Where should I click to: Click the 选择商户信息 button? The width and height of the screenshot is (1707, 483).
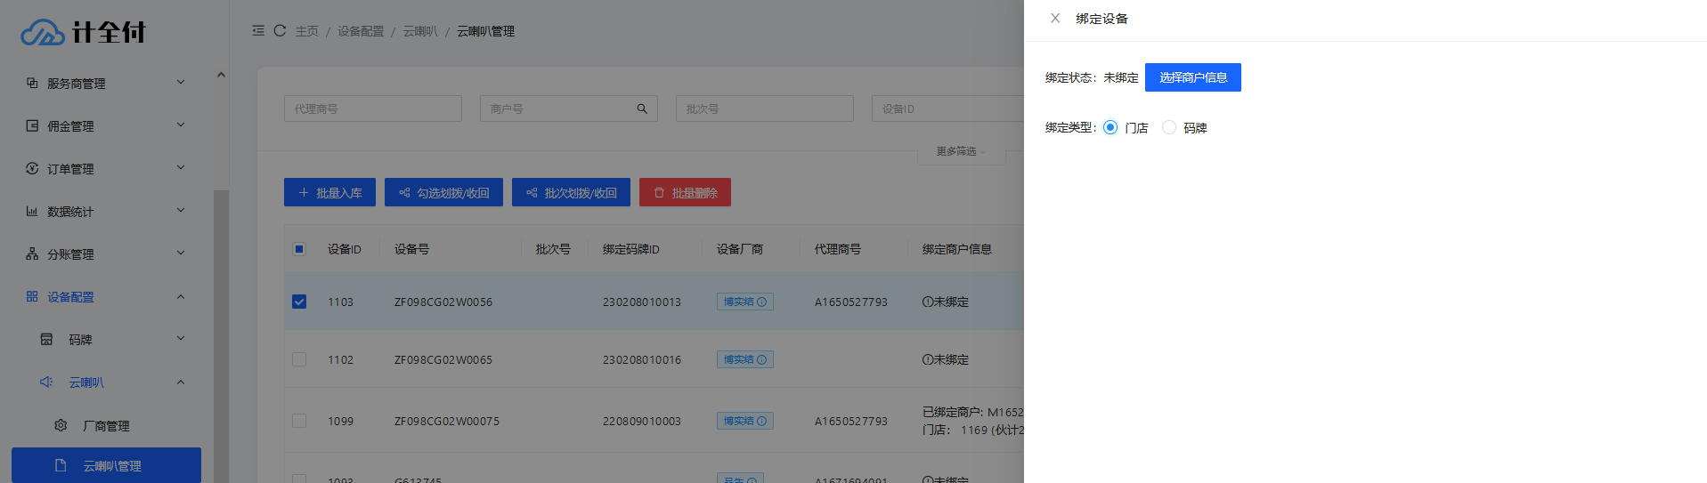[1192, 77]
